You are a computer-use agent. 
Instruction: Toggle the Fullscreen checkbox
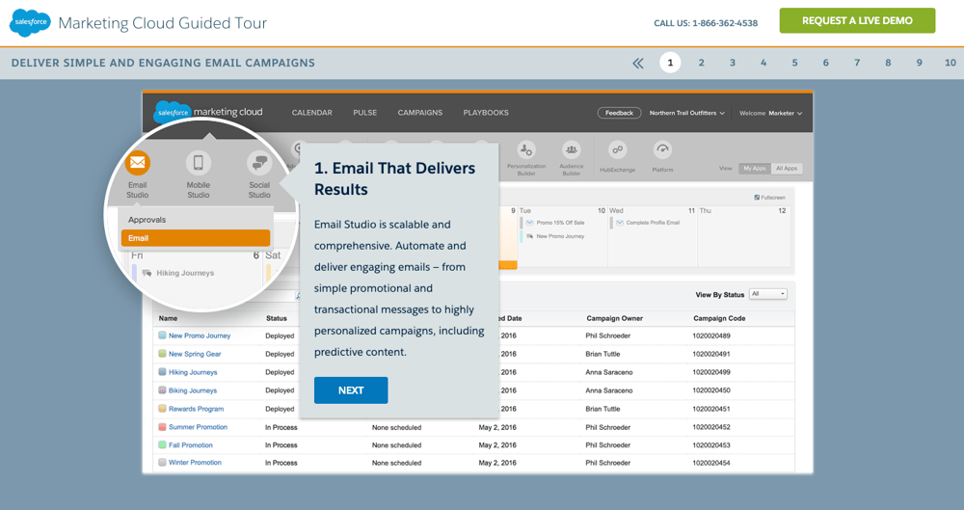757,198
